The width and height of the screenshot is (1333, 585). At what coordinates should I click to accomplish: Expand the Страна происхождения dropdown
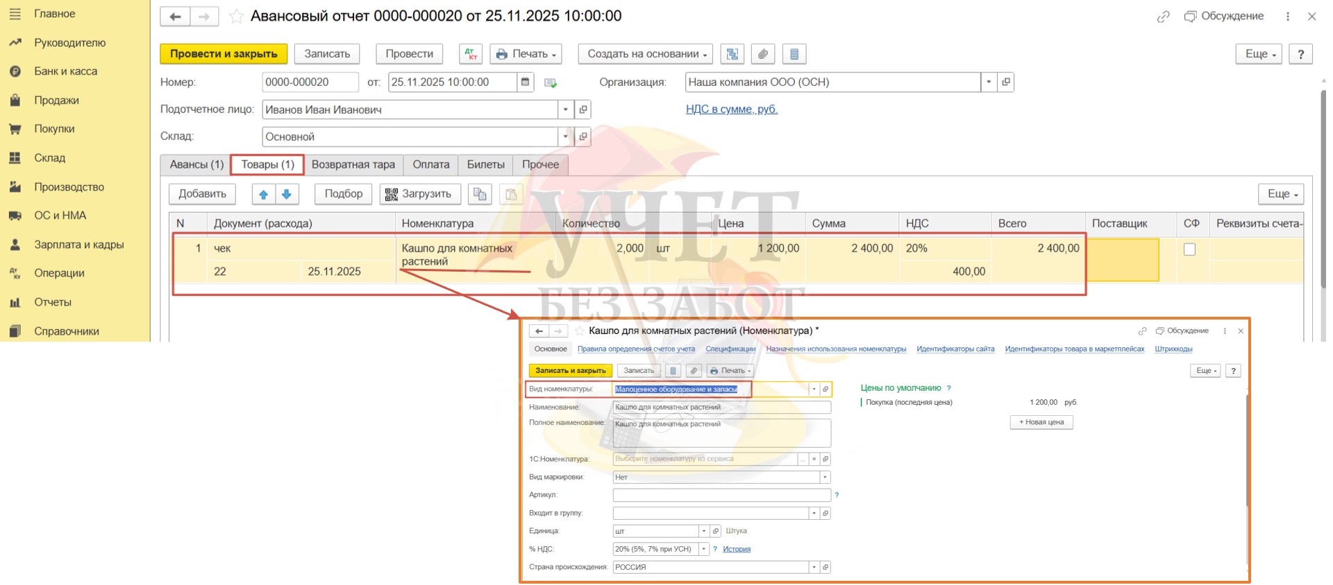click(x=814, y=567)
